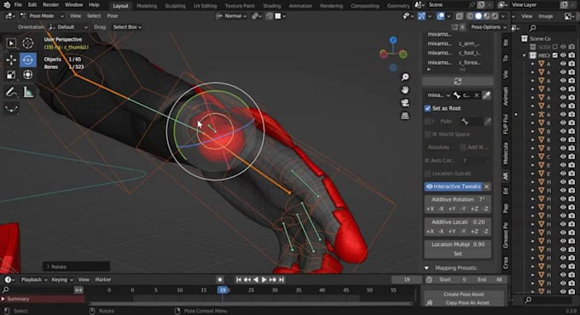The image size is (580, 315).
Task: Switch to rendered viewport shading
Action: click(x=495, y=16)
